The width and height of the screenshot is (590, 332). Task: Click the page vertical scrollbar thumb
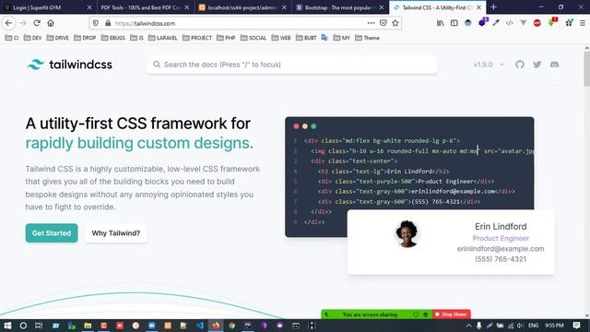(x=586, y=69)
